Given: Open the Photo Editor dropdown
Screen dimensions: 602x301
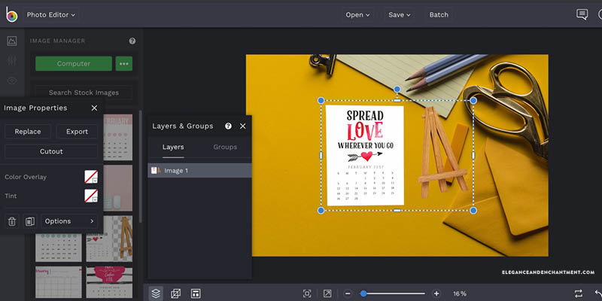Looking at the screenshot, I should (50, 14).
